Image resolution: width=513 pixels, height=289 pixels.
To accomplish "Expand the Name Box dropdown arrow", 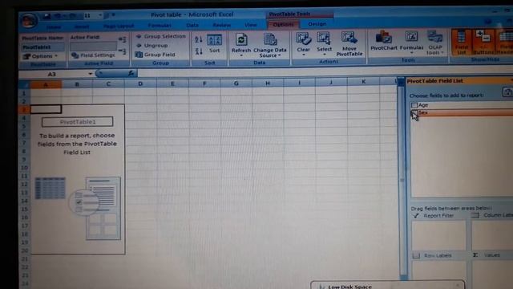I will (x=90, y=74).
